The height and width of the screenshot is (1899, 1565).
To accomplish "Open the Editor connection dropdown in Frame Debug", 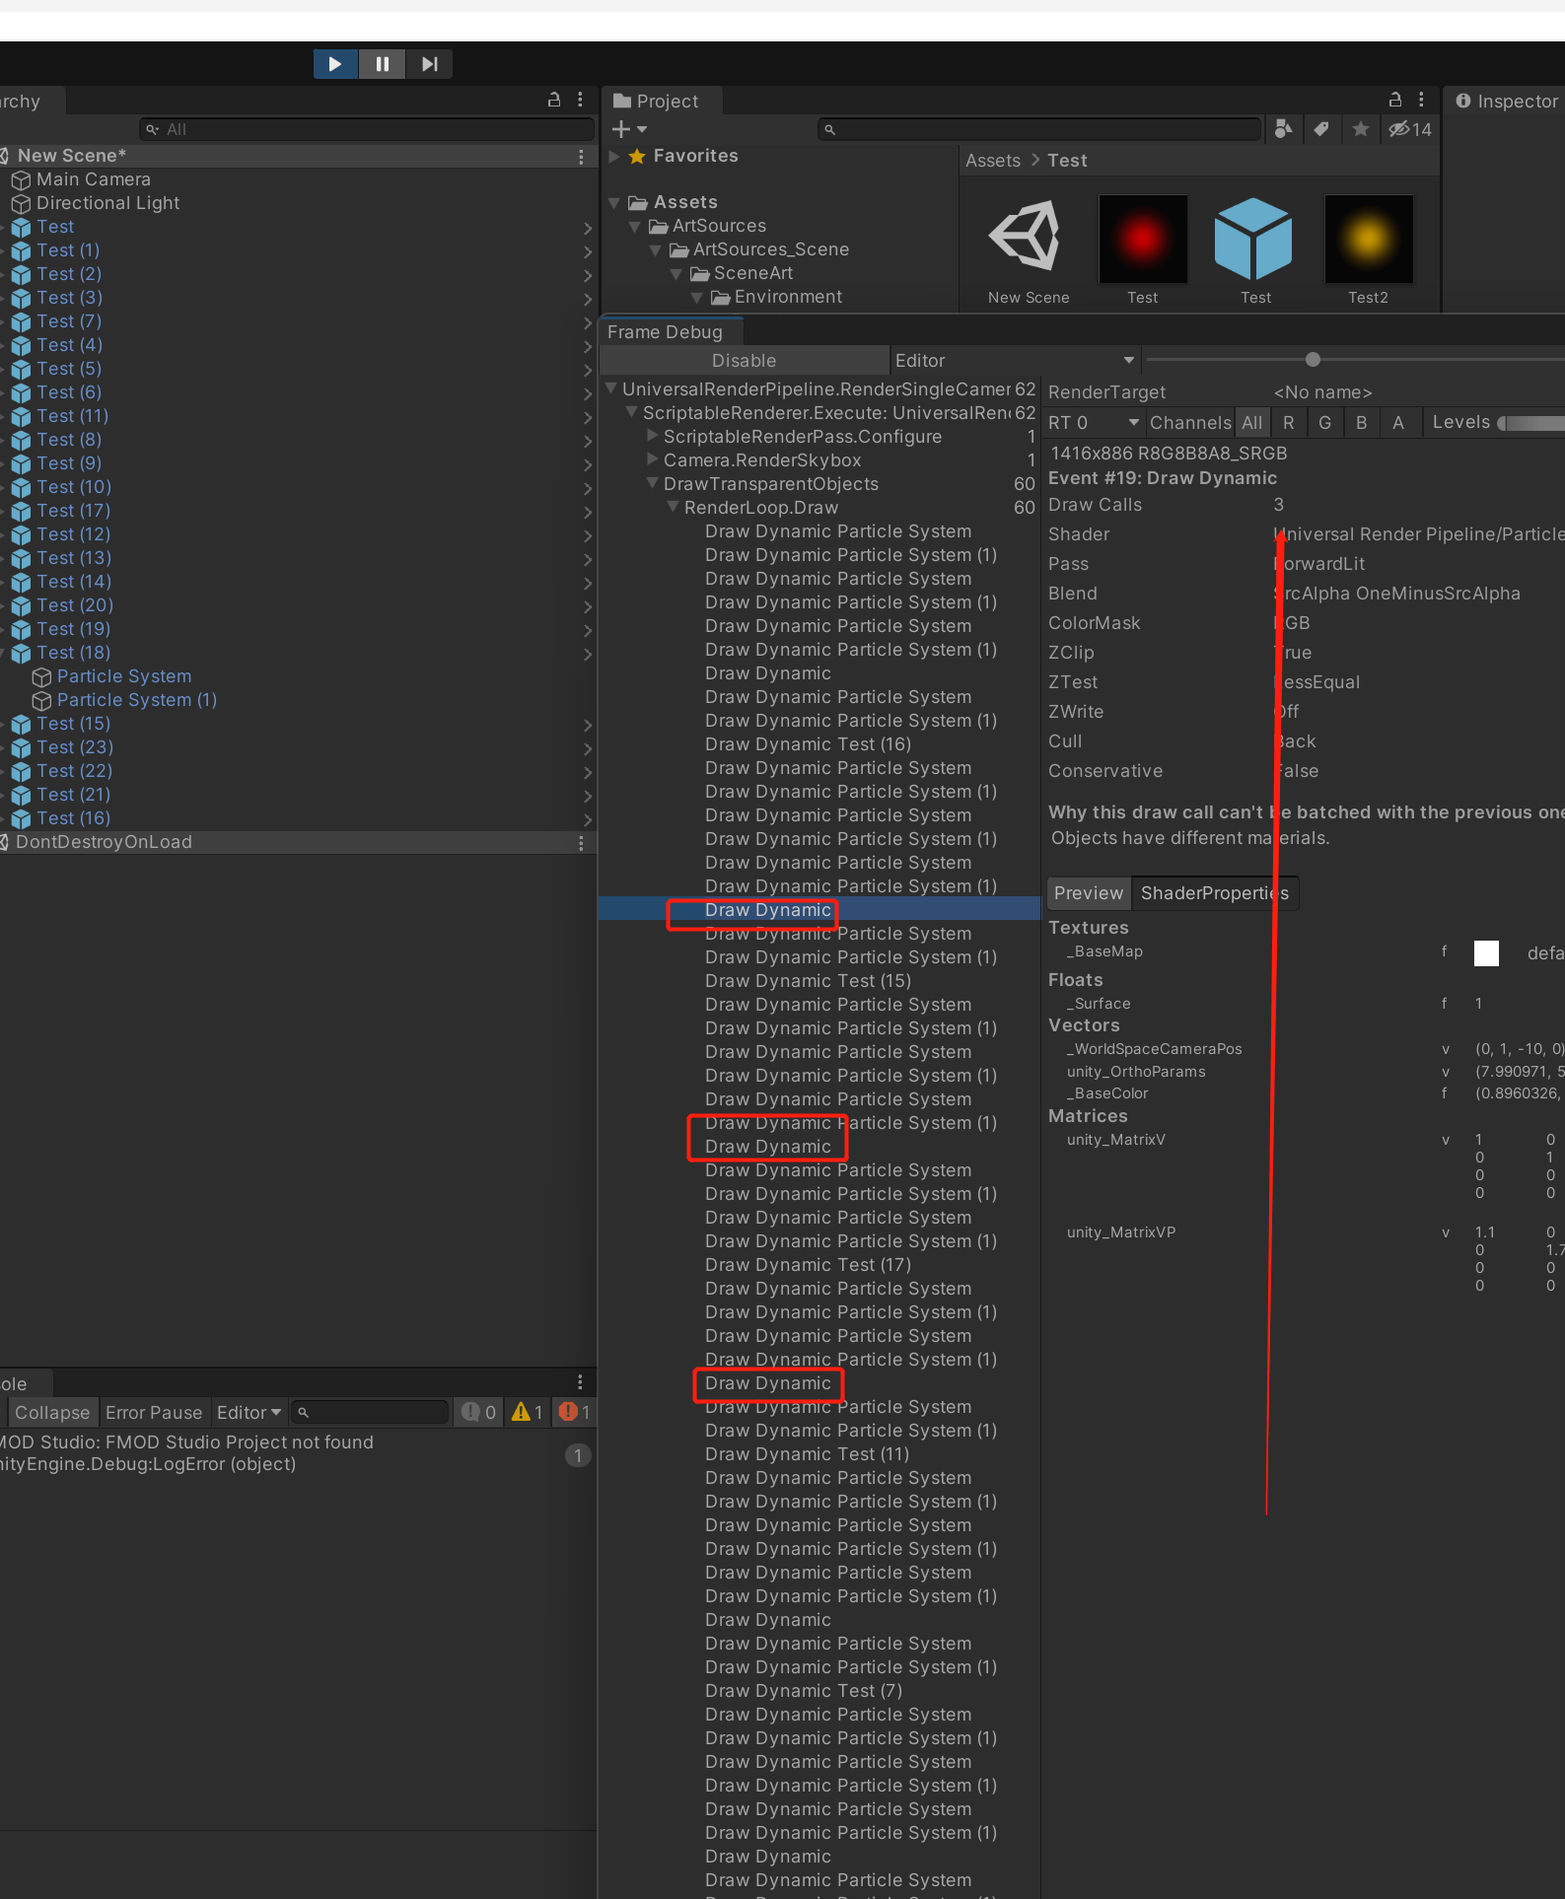I will point(1015,361).
